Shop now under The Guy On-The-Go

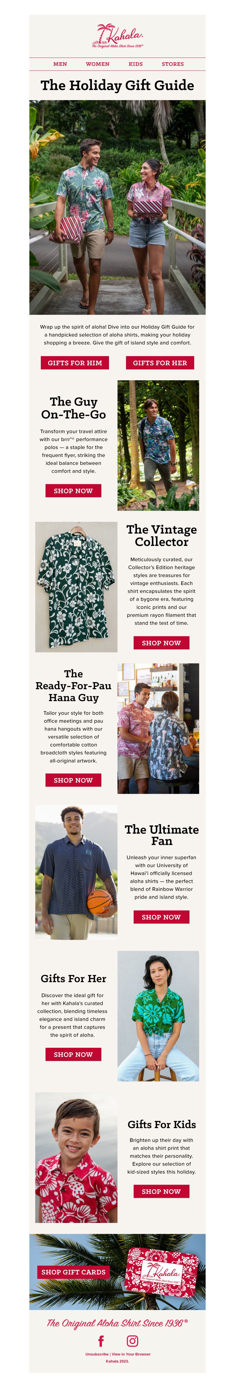click(x=73, y=490)
